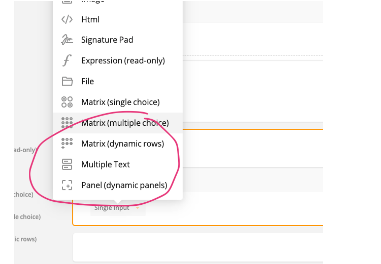This screenshot has height=264, width=381.
Task: Select Html from question type menu
Action: click(118, 19)
